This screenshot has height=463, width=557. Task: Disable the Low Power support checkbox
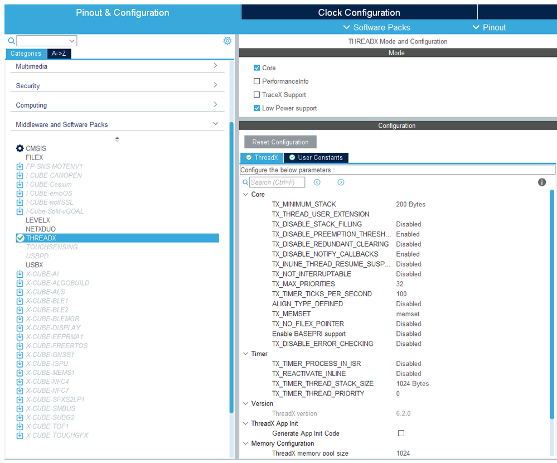pos(257,108)
